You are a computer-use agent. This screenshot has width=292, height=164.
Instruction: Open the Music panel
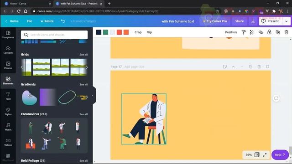[8, 127]
